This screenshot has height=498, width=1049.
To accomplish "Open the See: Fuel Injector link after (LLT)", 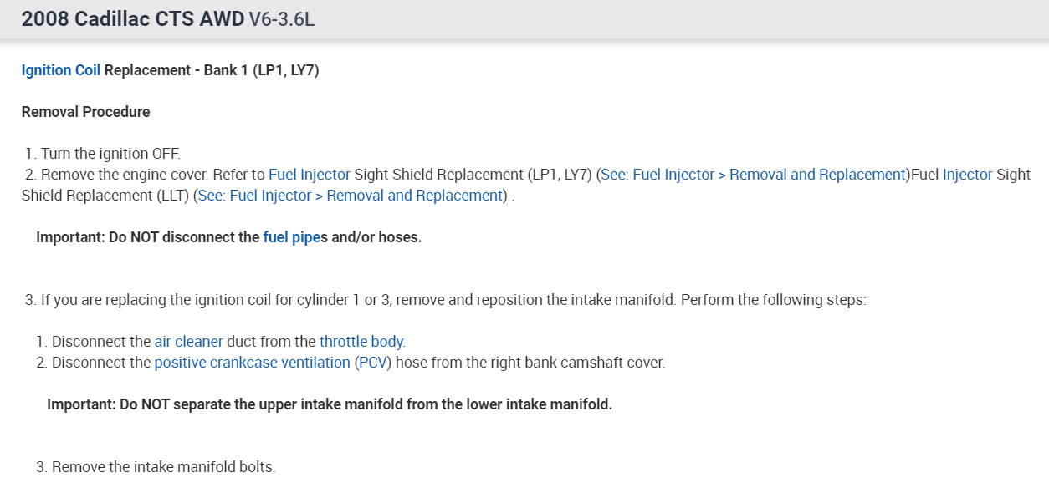I will point(351,196).
